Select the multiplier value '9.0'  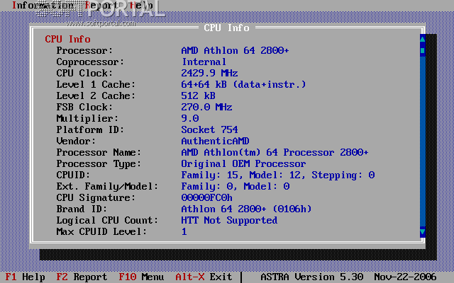(x=189, y=118)
